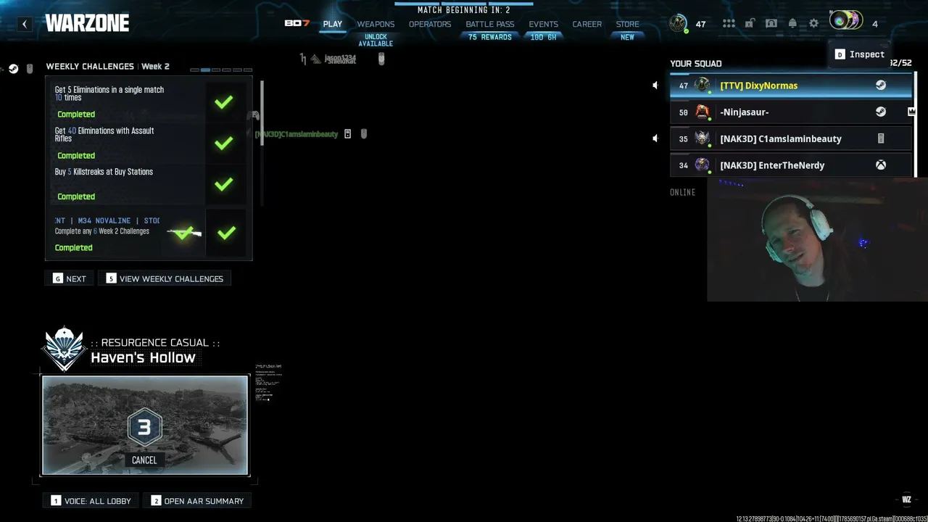928x522 pixels.
Task: Open the Store tab
Action: coord(628,24)
